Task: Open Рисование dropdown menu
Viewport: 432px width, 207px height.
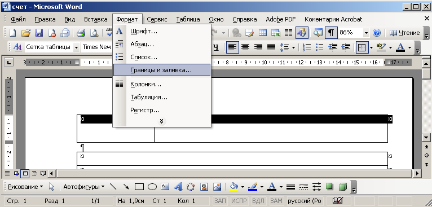Action: click(25, 187)
